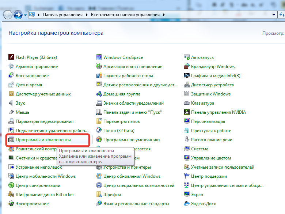Open Центр специальных возможностей link
This screenshot has height=214, width=285.
click(139, 185)
